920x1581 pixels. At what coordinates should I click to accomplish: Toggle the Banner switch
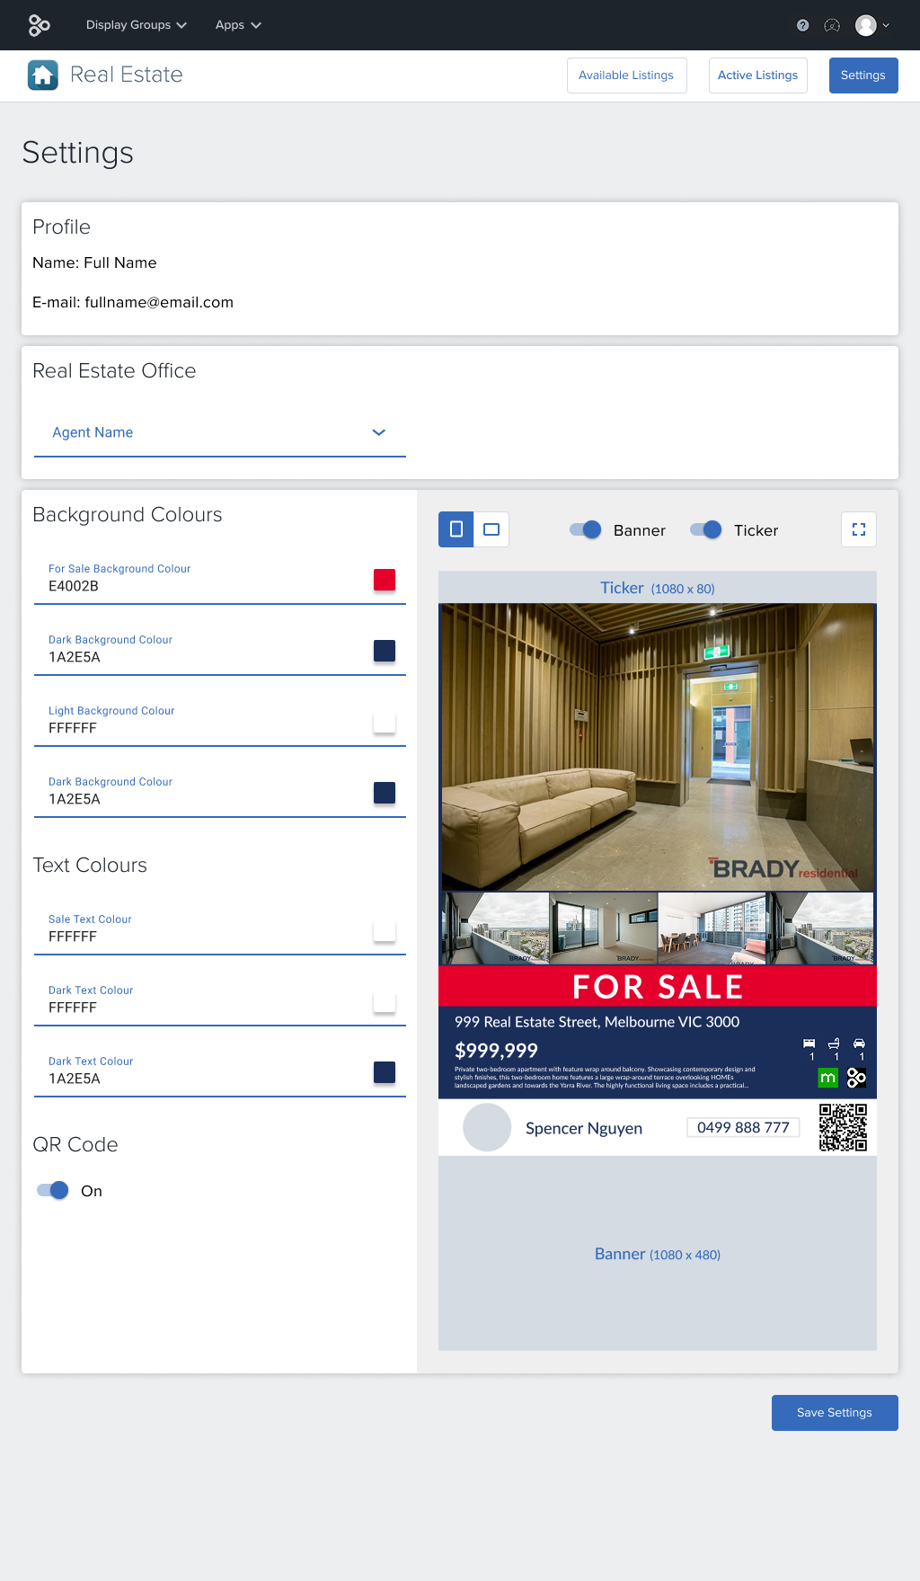point(586,529)
